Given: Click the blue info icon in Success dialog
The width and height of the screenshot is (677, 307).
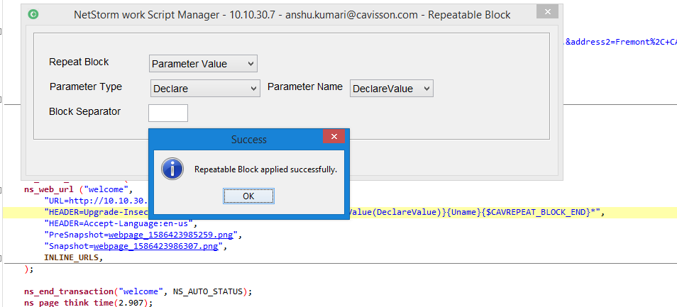Looking at the screenshot, I should pyautogui.click(x=172, y=169).
